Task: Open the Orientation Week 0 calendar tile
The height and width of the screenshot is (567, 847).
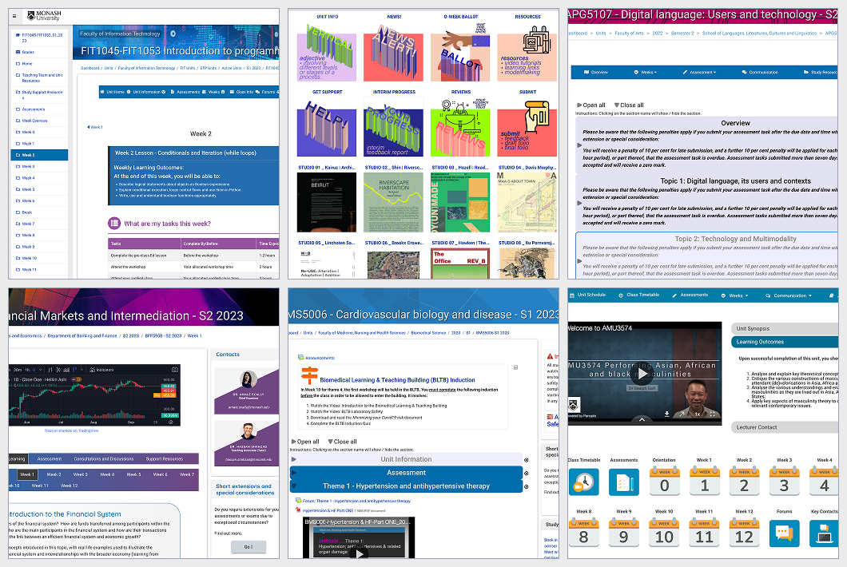Action: coord(665,481)
